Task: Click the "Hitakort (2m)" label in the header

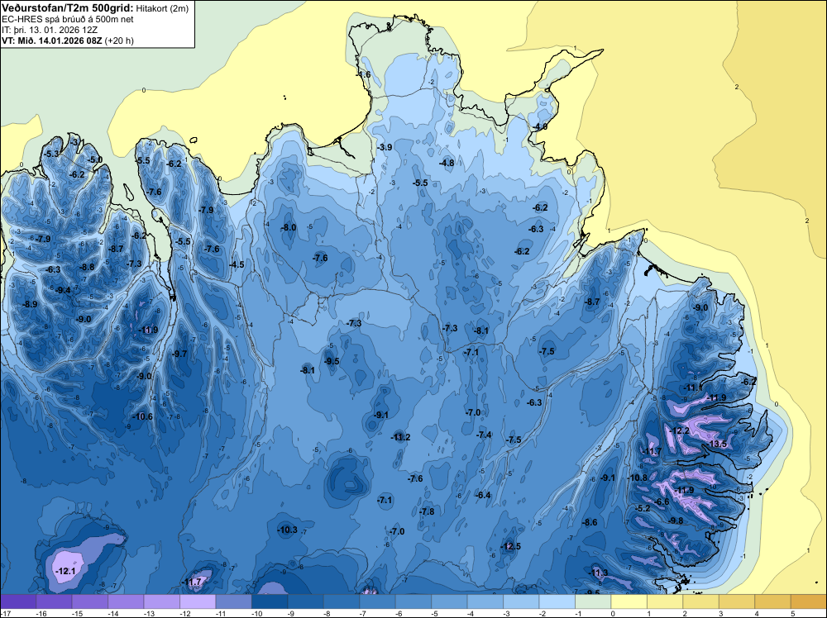Action: click(x=162, y=8)
